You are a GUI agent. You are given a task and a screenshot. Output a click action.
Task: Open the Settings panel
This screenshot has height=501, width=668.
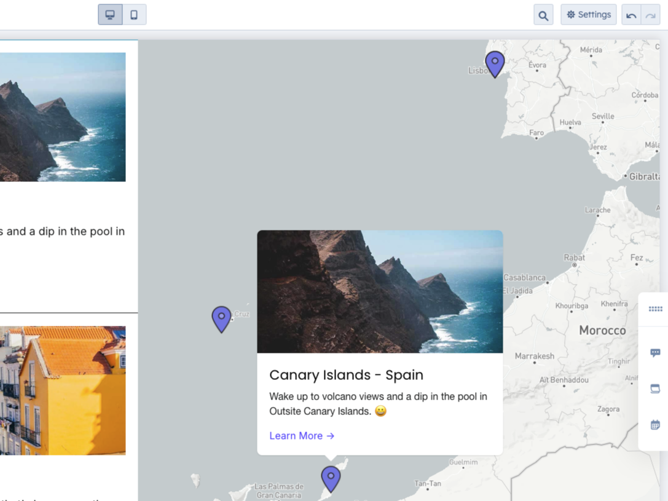pos(588,15)
